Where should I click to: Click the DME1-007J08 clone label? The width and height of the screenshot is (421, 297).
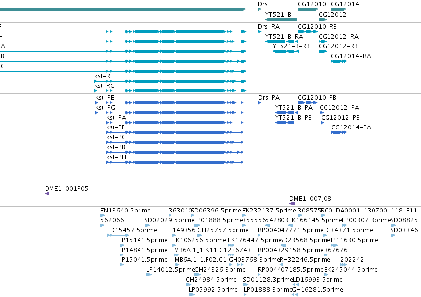pyautogui.click(x=310, y=199)
